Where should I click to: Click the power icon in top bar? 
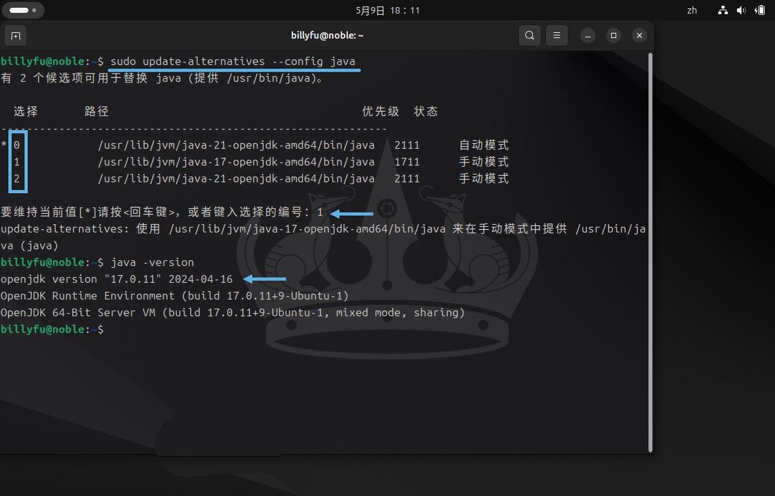click(x=758, y=10)
